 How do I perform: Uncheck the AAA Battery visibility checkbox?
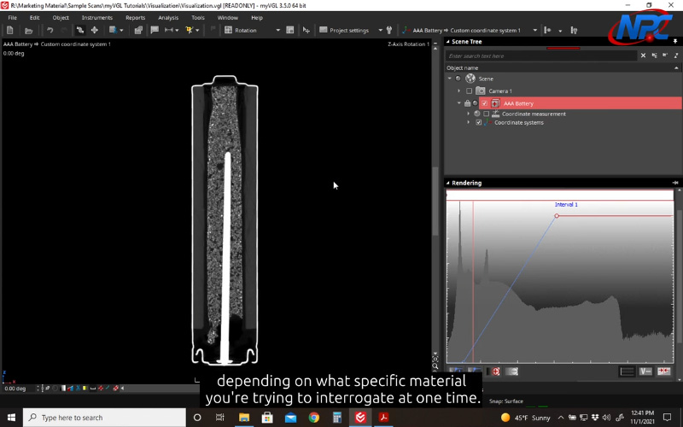coord(484,103)
